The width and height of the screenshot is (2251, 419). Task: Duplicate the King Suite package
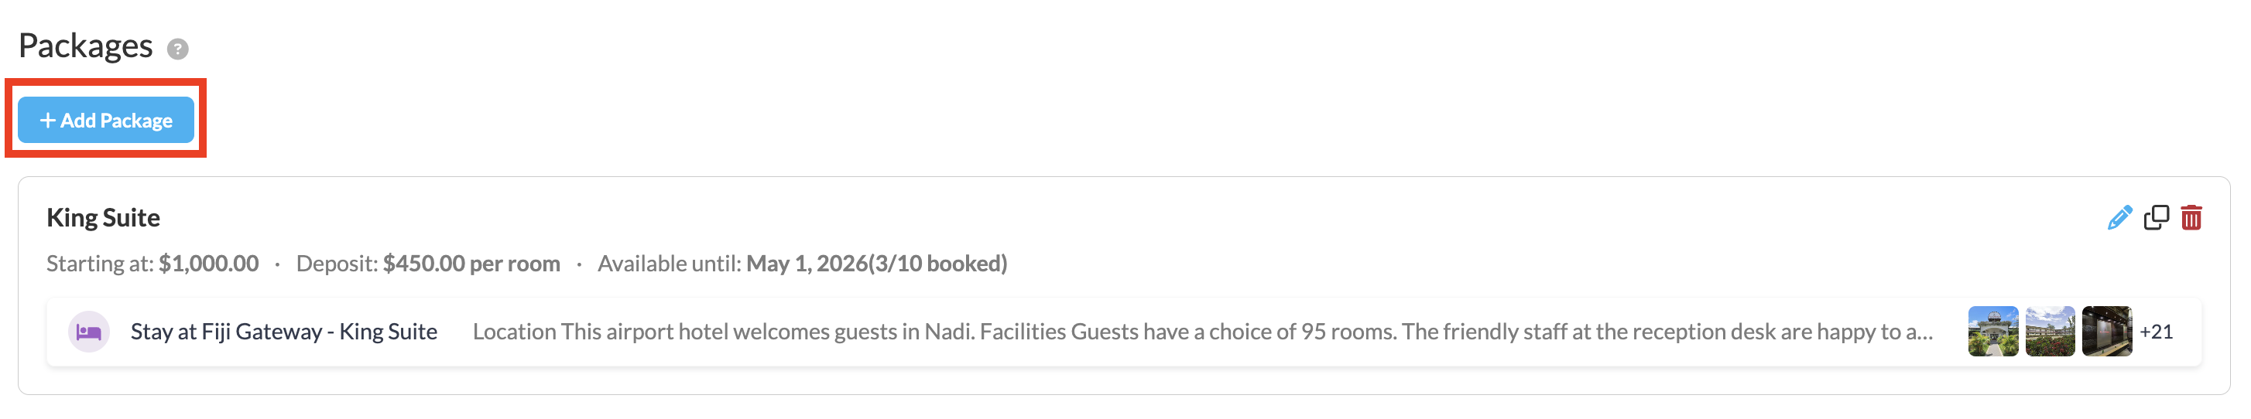(2156, 217)
